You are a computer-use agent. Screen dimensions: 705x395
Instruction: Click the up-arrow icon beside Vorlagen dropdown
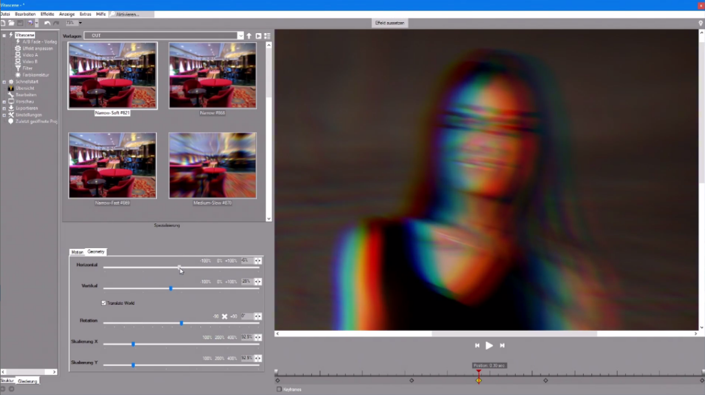249,36
